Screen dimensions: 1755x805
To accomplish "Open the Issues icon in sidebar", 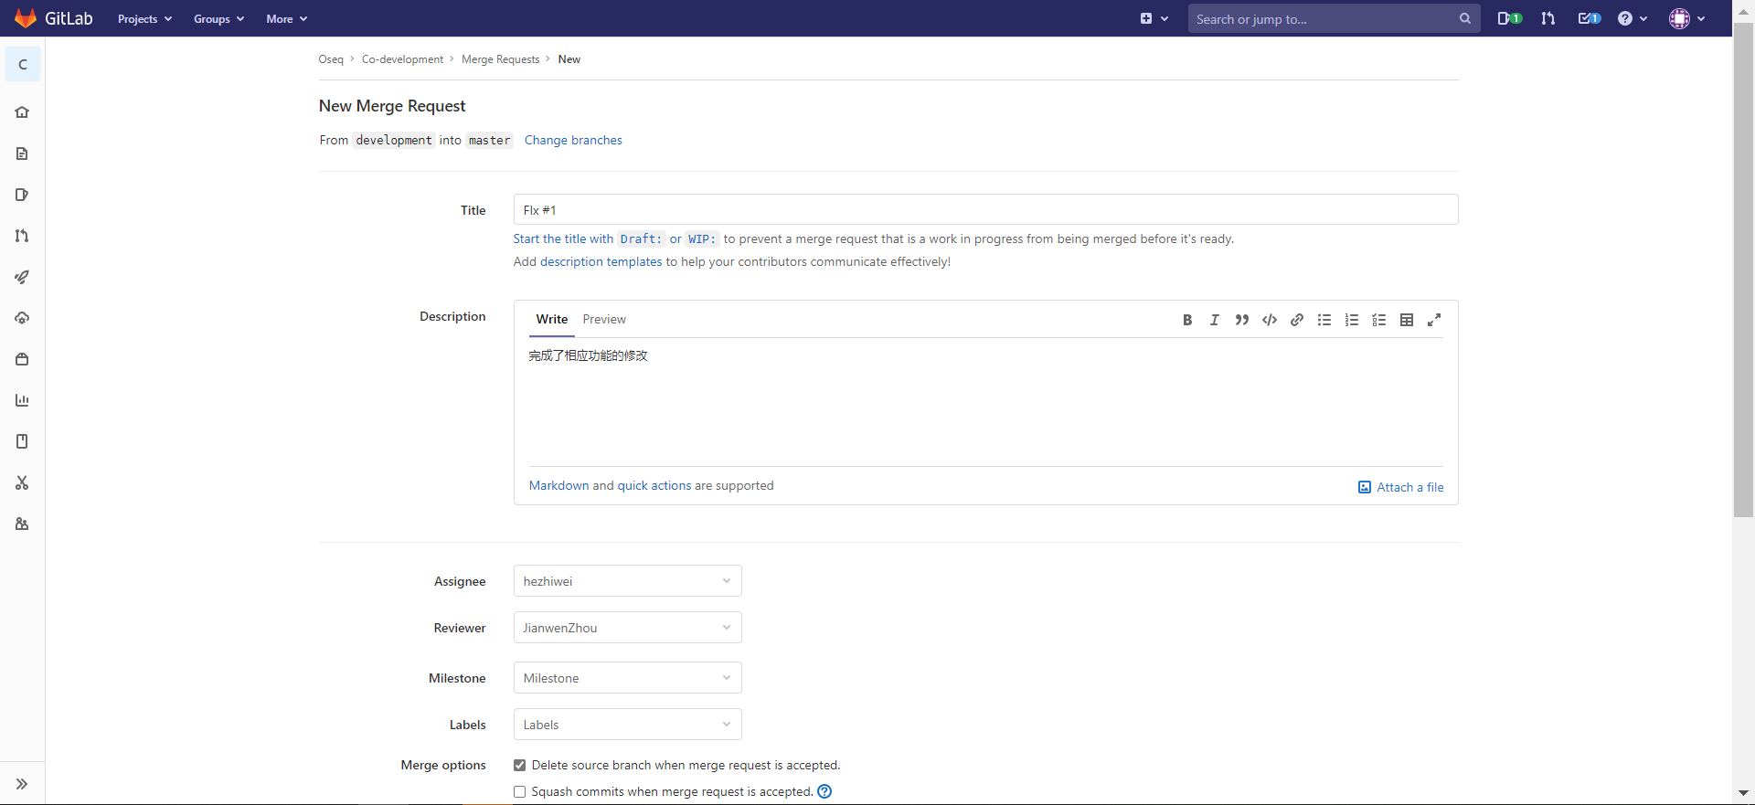I will tap(22, 195).
